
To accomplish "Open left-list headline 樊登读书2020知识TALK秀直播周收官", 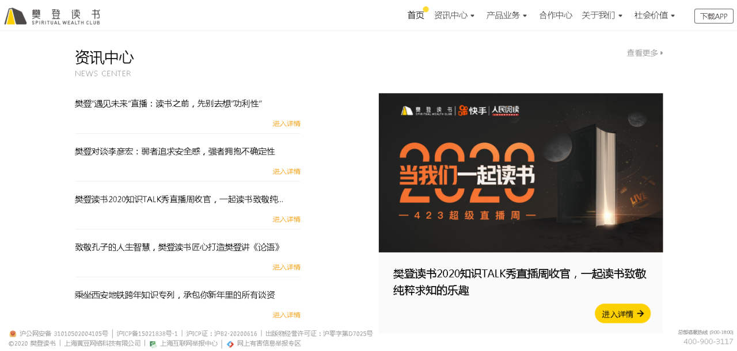I will pyautogui.click(x=179, y=199).
